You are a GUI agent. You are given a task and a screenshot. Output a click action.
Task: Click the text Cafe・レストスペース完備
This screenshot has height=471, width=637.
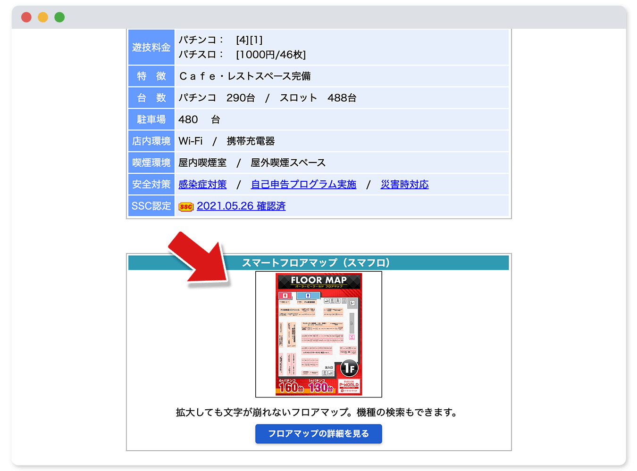tap(245, 76)
